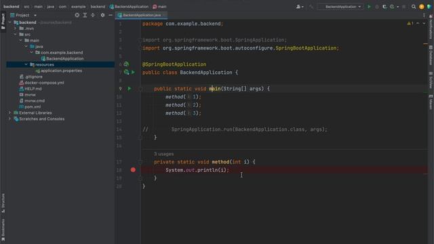Open the JetBrains Toolbox gem icon
Image resolution: width=434 pixels, height=244 pixels.
(429, 7)
